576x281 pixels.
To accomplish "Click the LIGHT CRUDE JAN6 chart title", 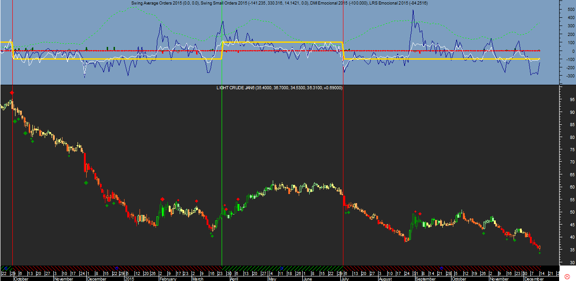I will pyautogui.click(x=235, y=87).
